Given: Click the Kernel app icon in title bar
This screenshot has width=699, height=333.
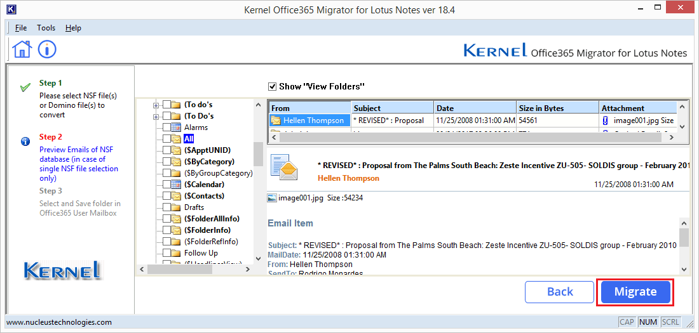Looking at the screenshot, I should pos(12,10).
